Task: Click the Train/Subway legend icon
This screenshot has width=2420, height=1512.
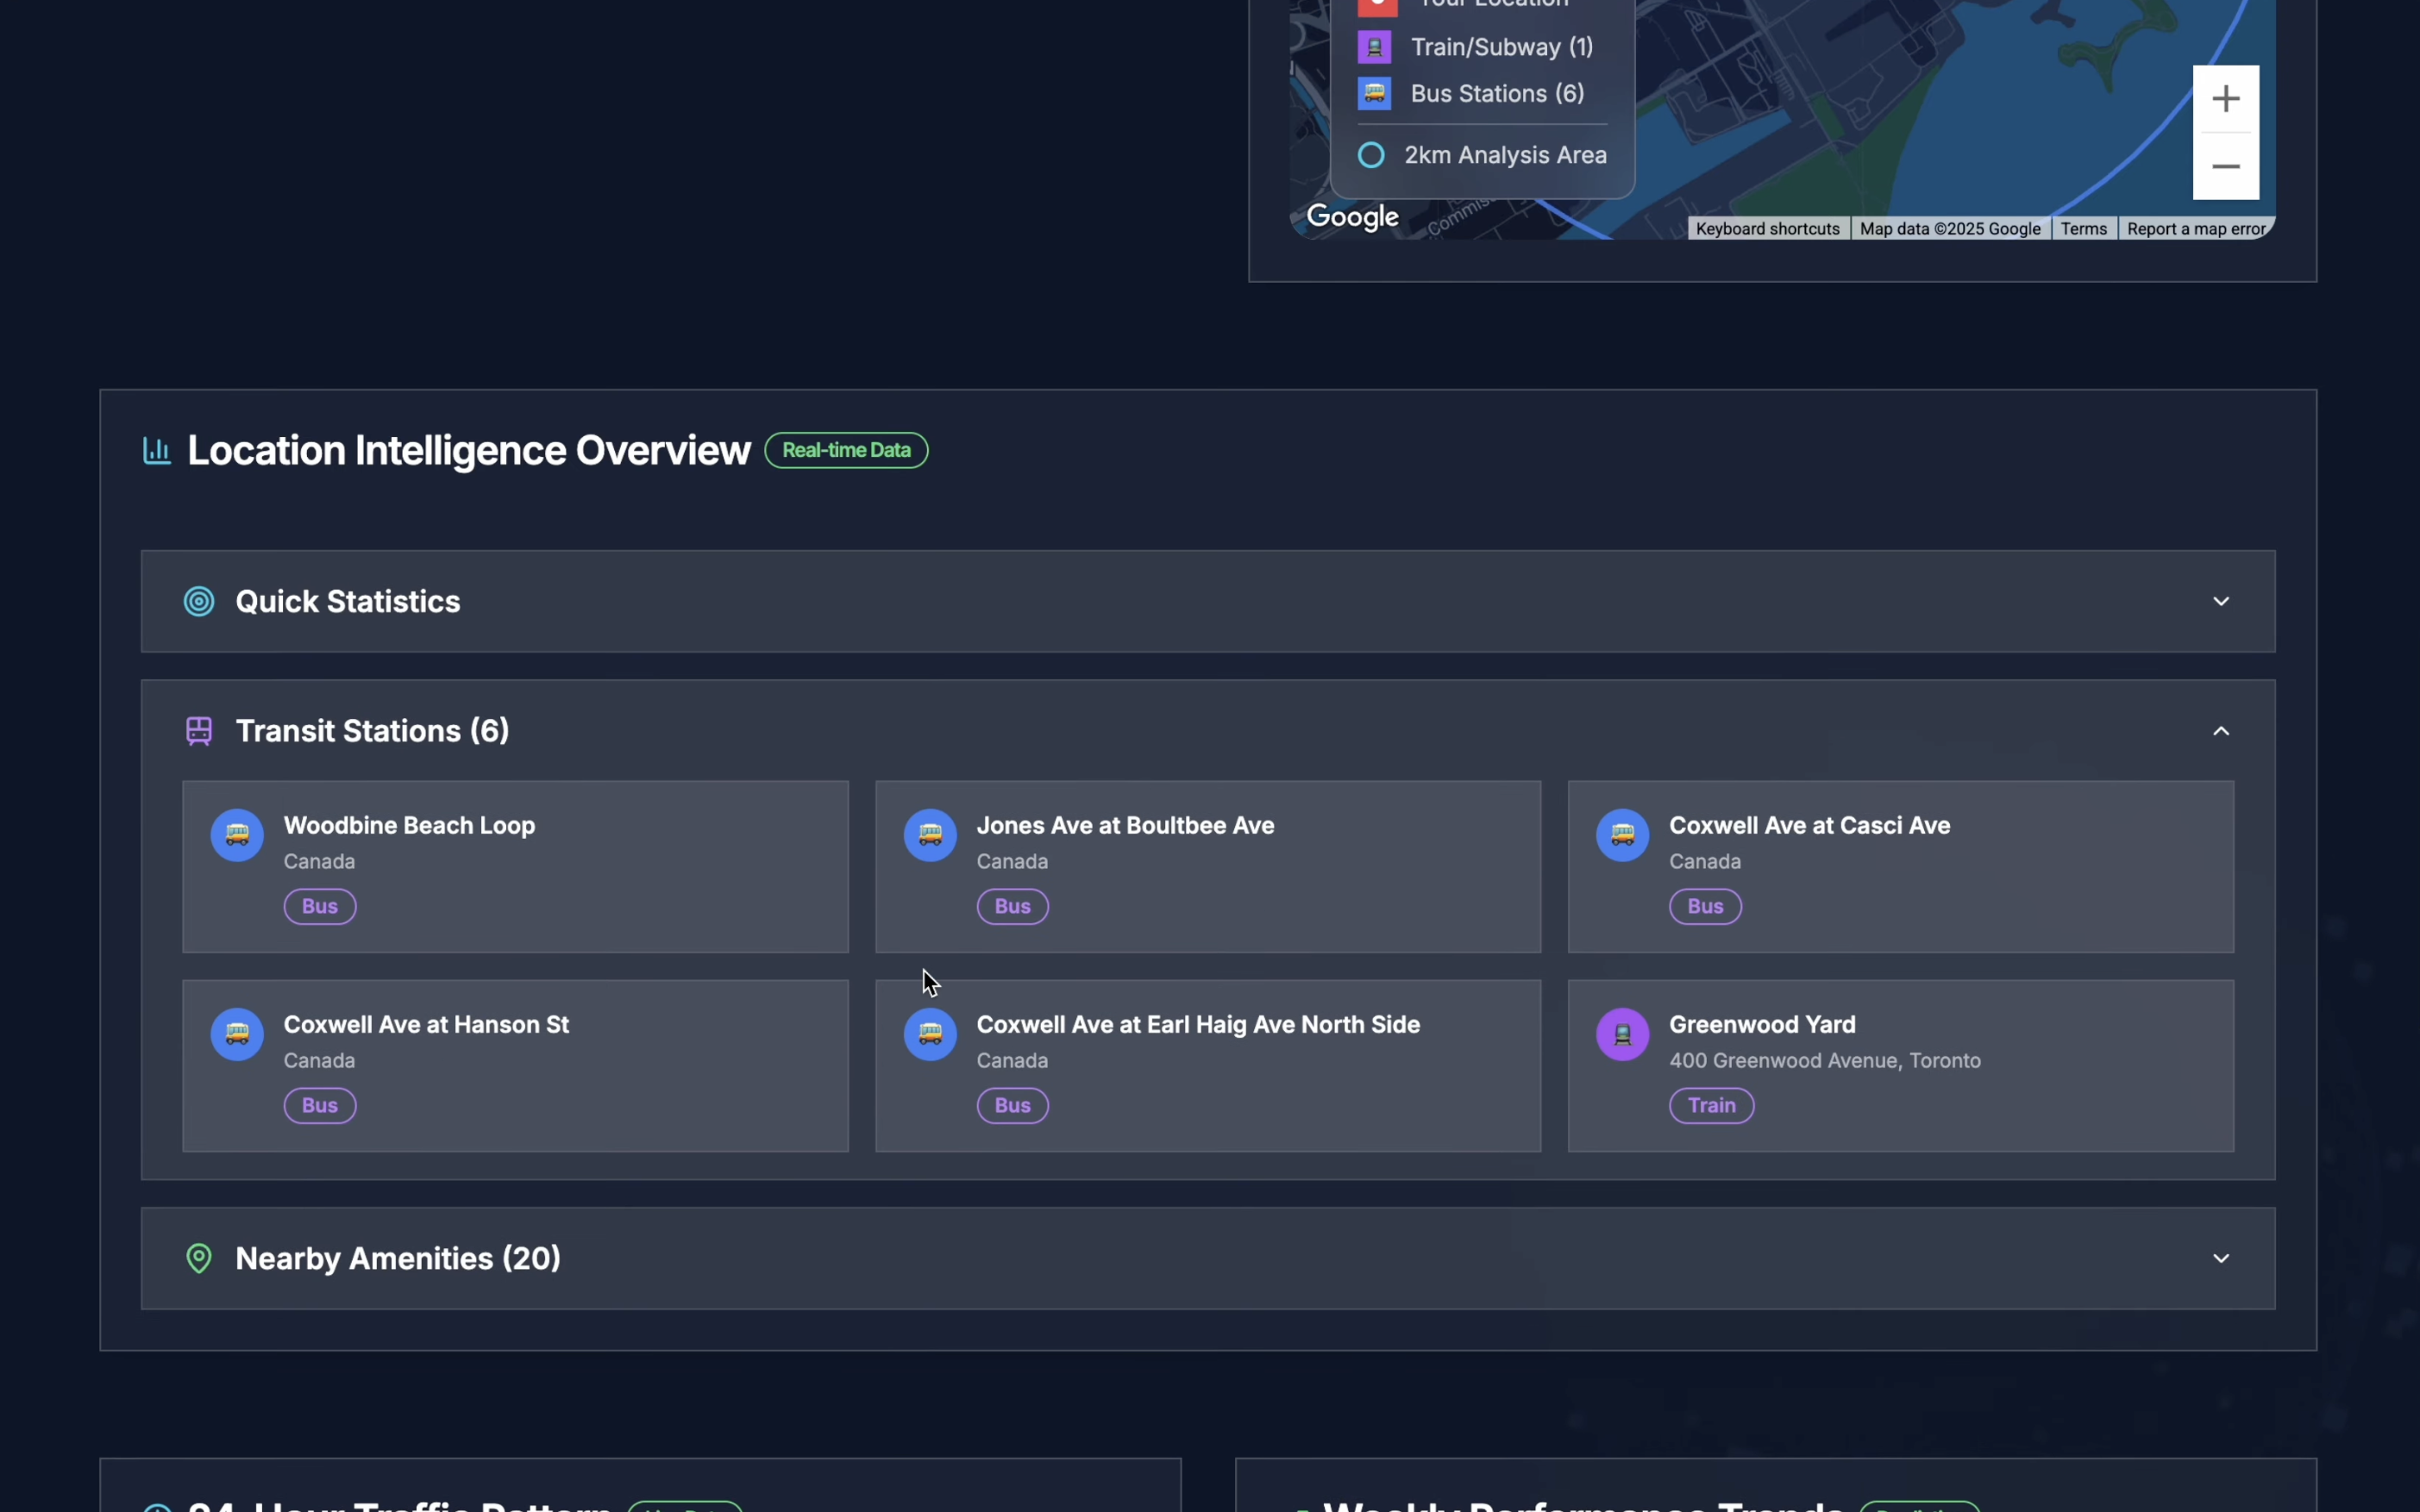Action: click(1374, 46)
